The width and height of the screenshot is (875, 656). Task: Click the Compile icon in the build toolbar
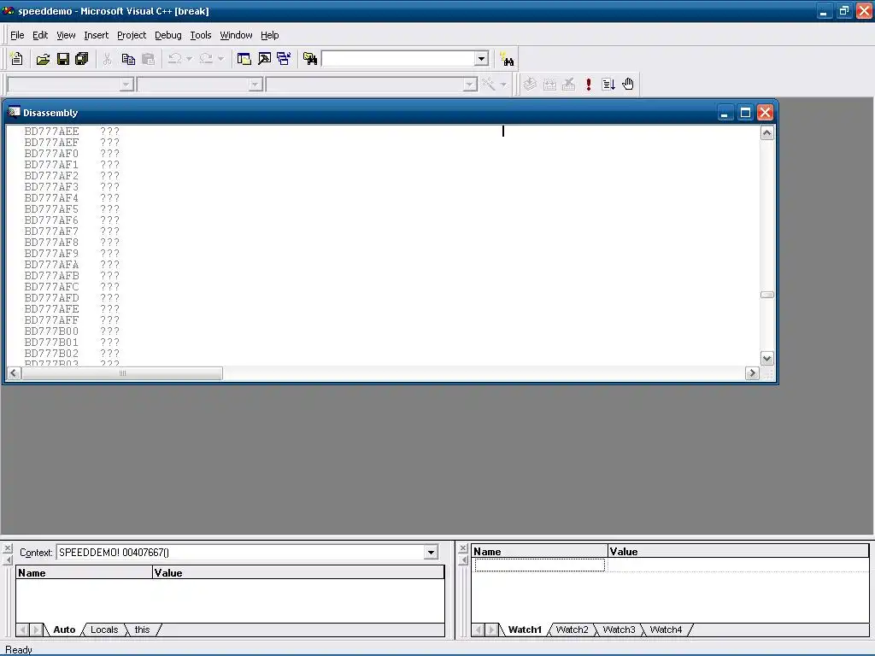point(530,85)
